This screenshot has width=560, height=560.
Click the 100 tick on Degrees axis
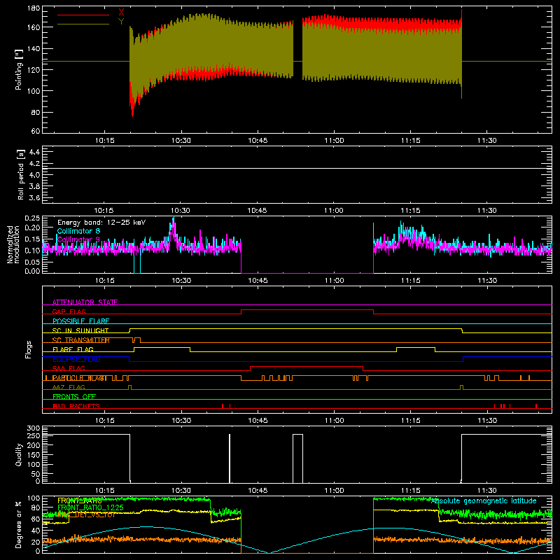34,498
